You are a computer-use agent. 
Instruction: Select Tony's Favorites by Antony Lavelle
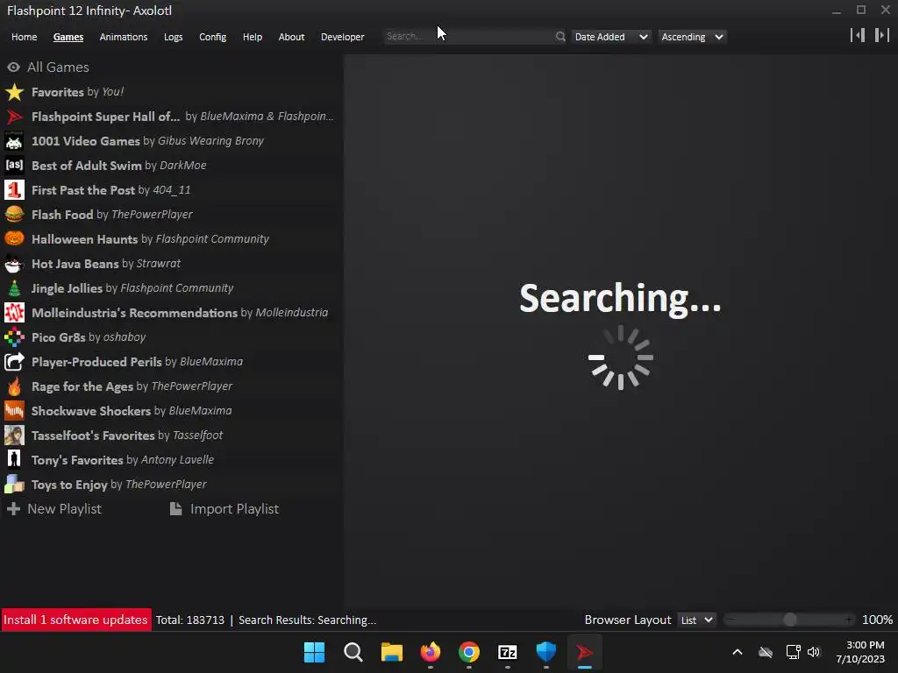(x=172, y=460)
